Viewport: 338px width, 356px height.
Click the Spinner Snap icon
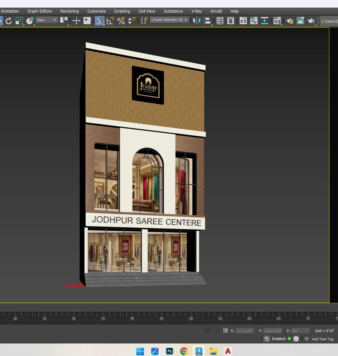pyautogui.click(x=131, y=20)
